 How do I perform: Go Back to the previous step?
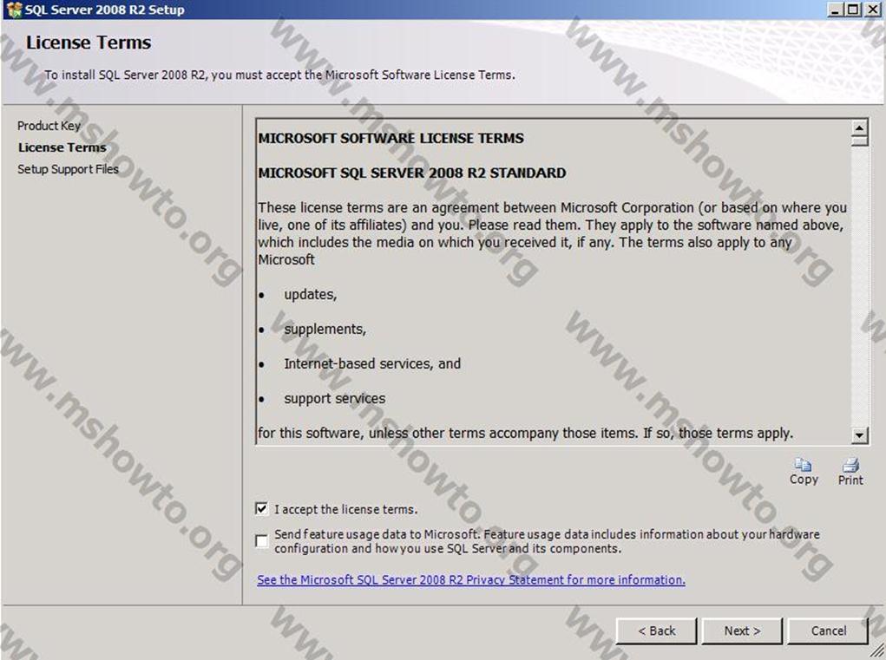[656, 631]
